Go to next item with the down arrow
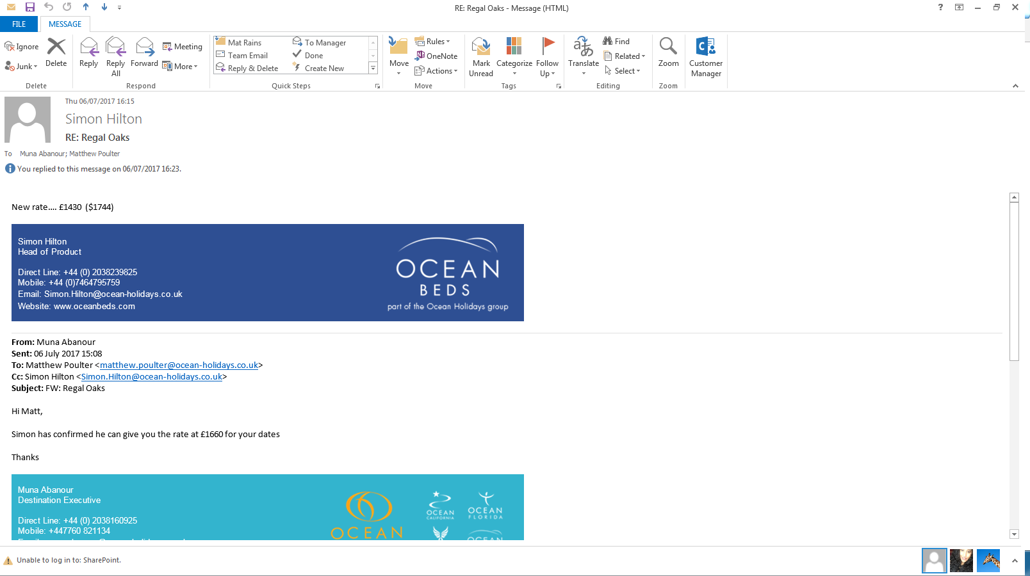The image size is (1030, 576). 104,7
